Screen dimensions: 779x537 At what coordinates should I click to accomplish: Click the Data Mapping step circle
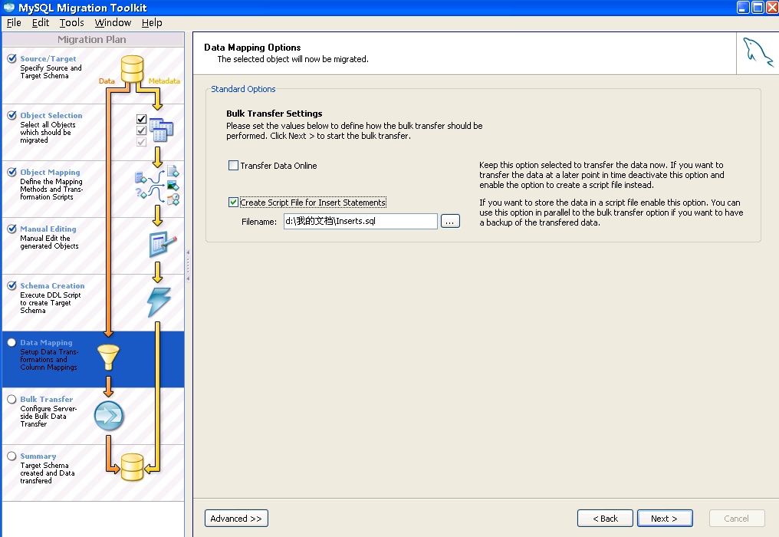point(12,342)
